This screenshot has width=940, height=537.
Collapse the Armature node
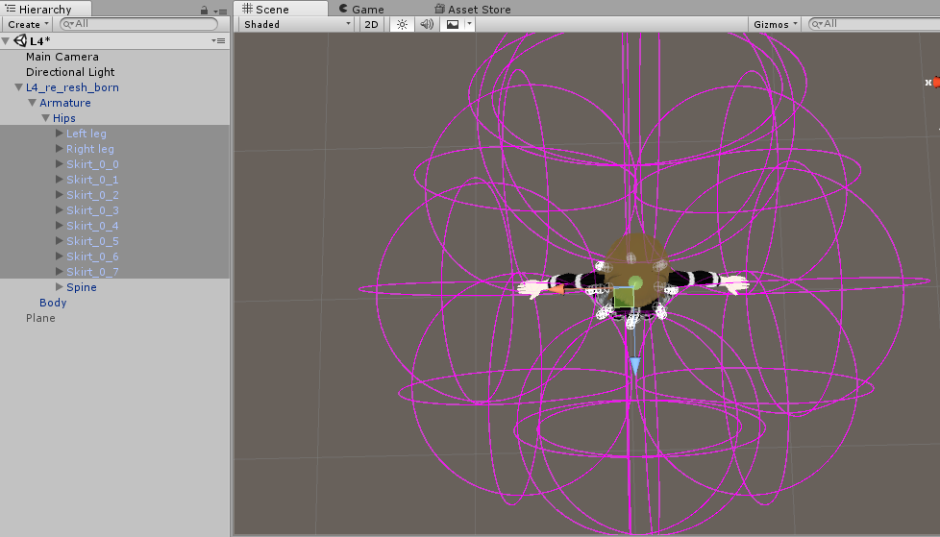coord(33,103)
